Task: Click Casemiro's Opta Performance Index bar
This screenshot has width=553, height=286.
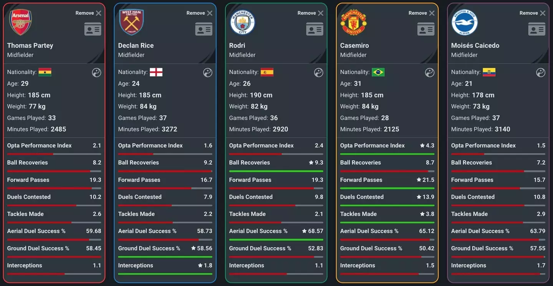Action: (387, 154)
